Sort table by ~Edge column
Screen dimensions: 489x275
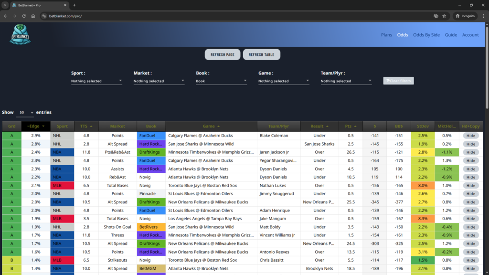pos(36,126)
